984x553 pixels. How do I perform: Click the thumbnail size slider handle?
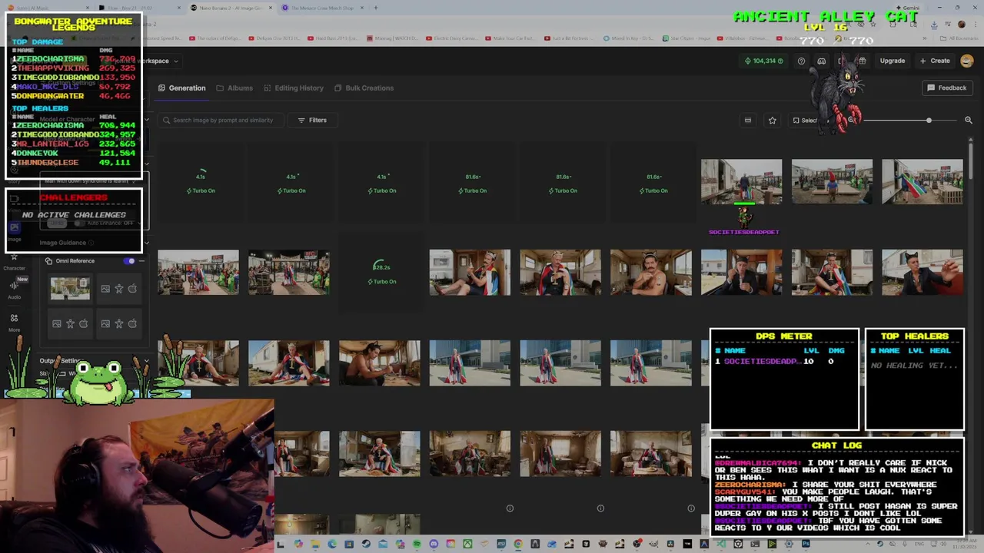point(929,120)
